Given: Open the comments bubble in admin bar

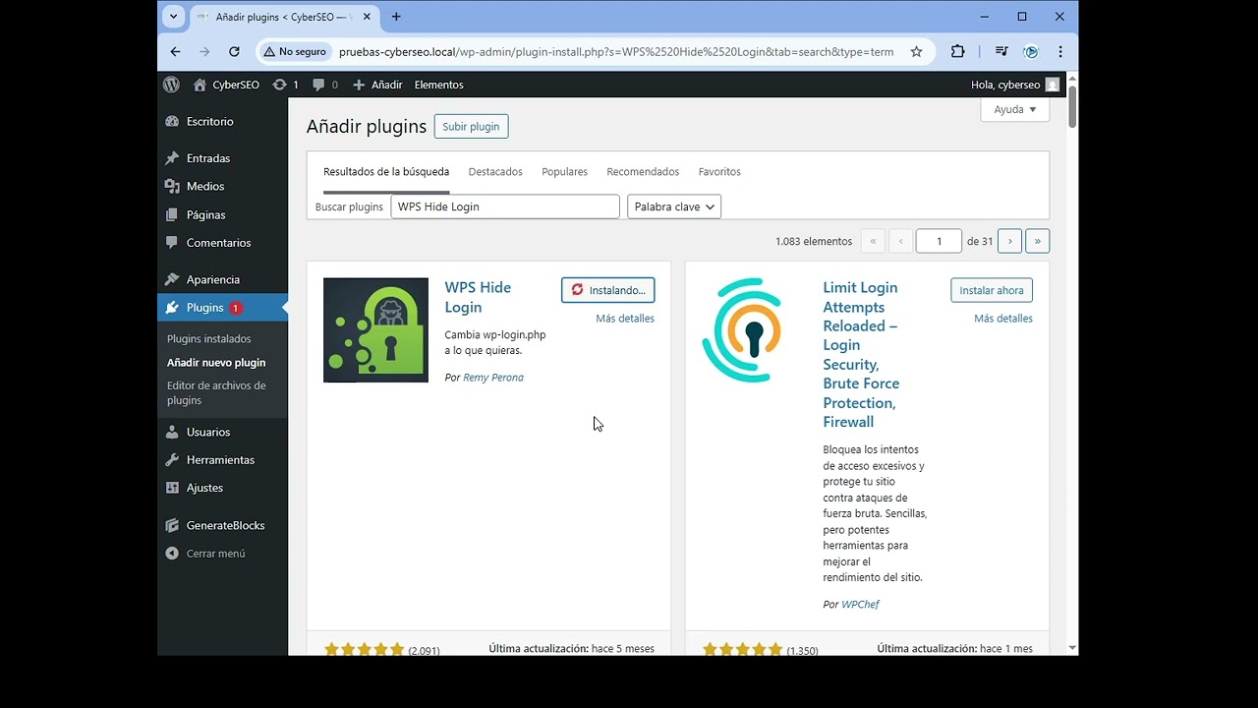Looking at the screenshot, I should coord(325,85).
